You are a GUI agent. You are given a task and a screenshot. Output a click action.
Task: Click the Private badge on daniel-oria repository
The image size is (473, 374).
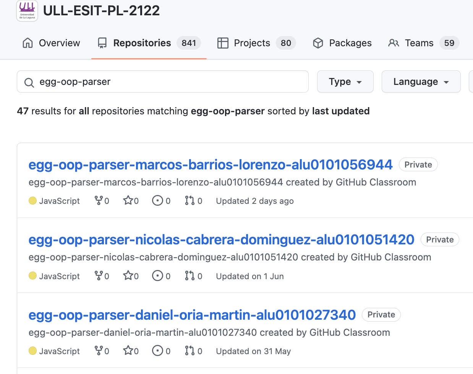(x=381, y=314)
